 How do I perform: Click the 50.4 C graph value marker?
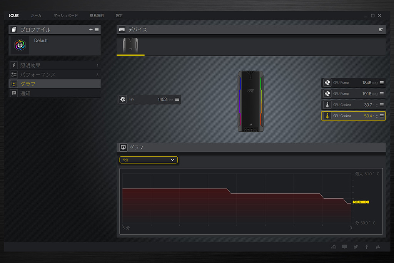pos(361,202)
